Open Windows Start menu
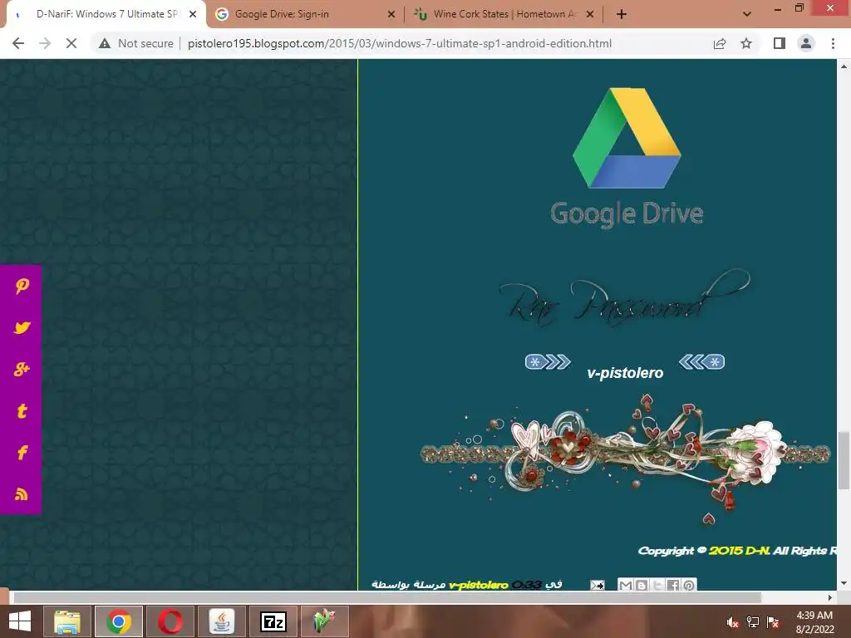The height and width of the screenshot is (638, 851). coord(20,621)
